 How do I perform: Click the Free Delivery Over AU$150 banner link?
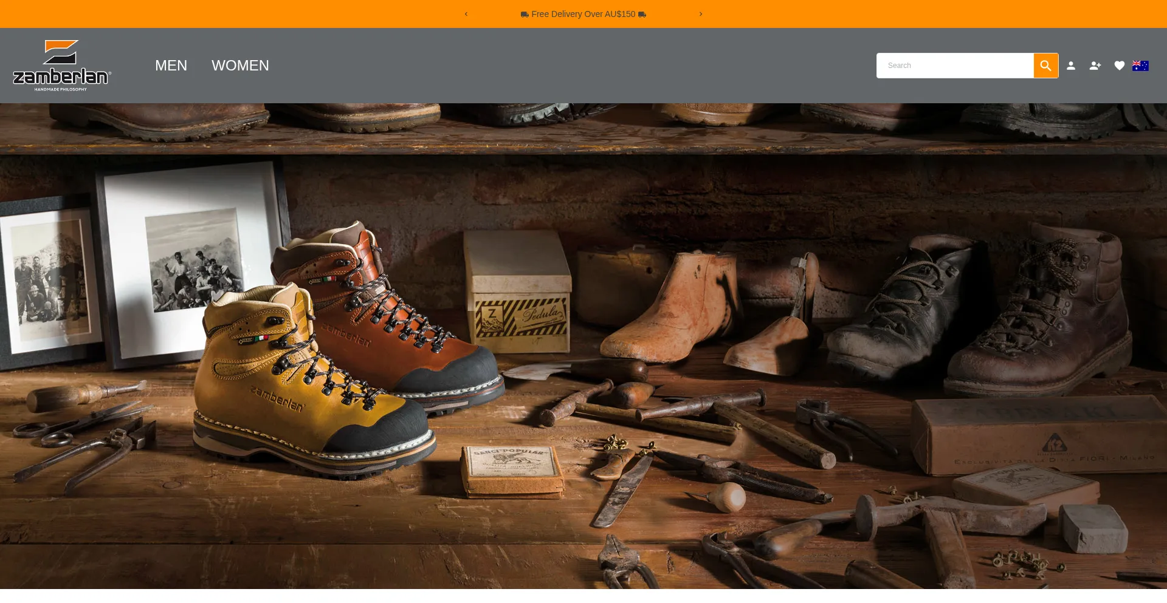583,14
